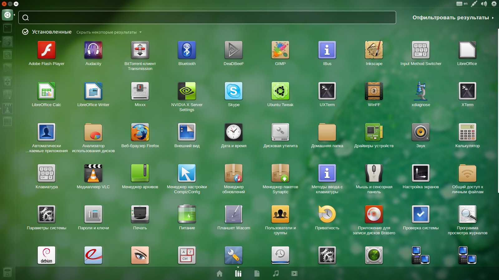
Task: Open Wacom tablet settings
Action: point(234,214)
